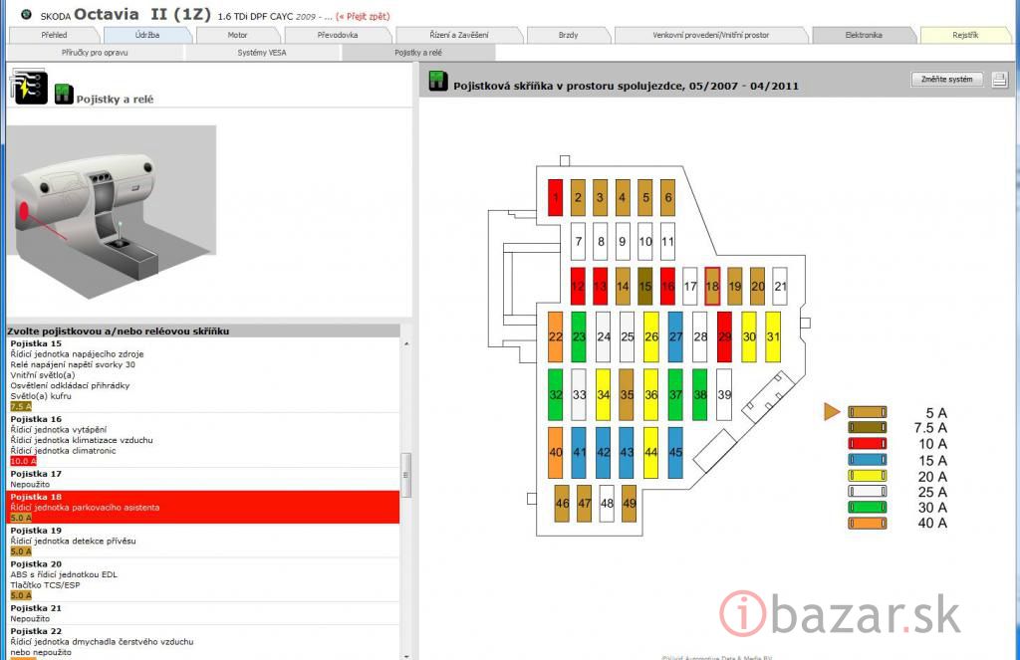Select orange fuse 40 in the diagram
The height and width of the screenshot is (660, 1020).
click(x=555, y=451)
